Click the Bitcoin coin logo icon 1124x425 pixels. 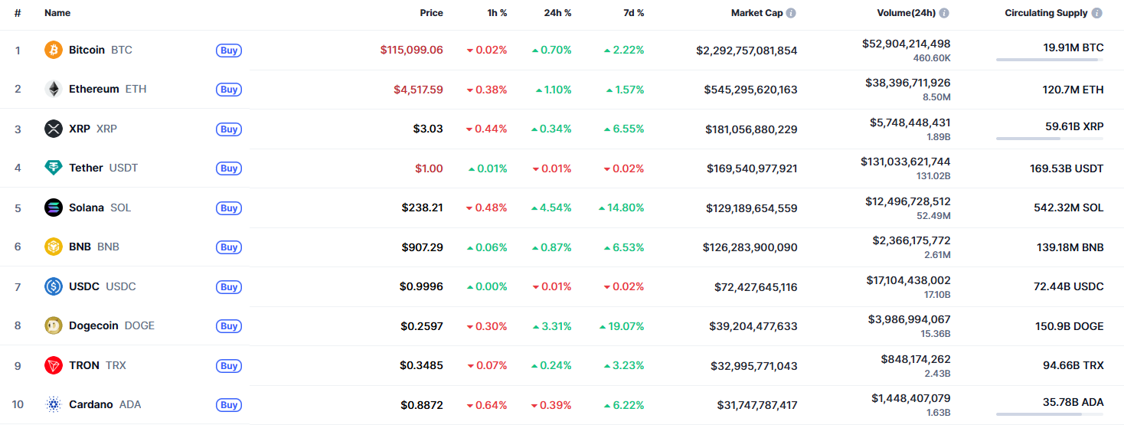click(54, 50)
